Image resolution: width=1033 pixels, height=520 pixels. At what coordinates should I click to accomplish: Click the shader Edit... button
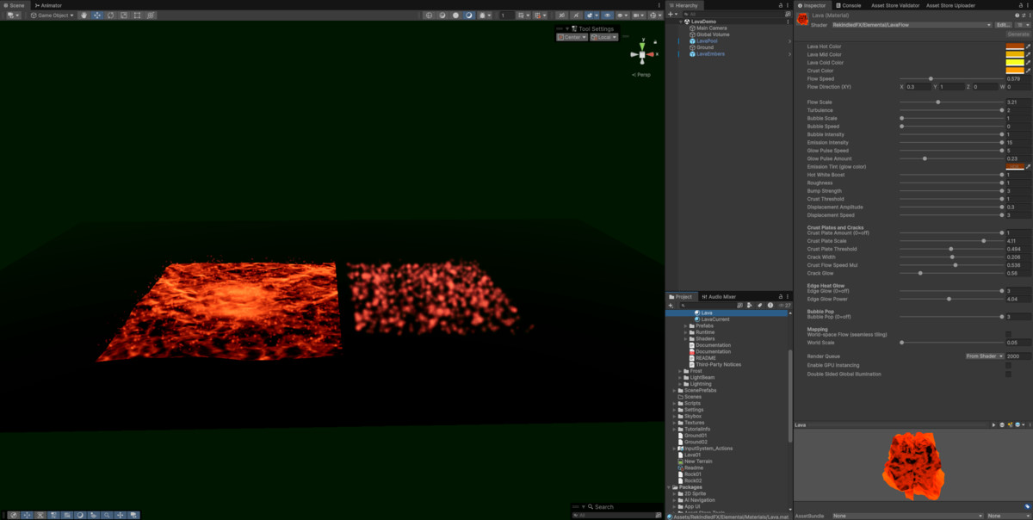[1004, 25]
